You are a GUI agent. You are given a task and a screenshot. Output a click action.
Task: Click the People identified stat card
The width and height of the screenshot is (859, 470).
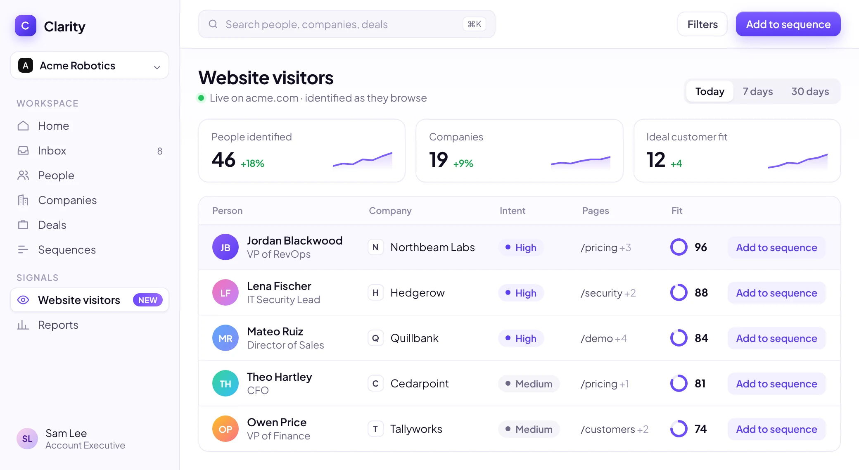pyautogui.click(x=302, y=151)
